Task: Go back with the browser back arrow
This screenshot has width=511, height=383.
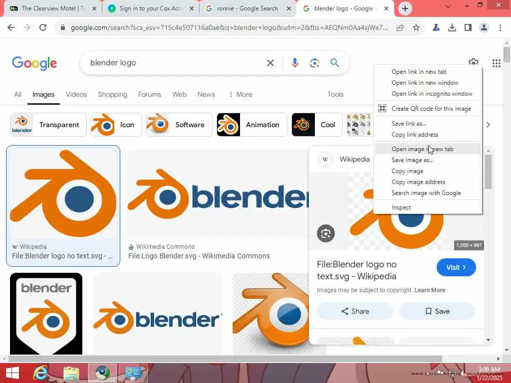Action: click(11, 28)
